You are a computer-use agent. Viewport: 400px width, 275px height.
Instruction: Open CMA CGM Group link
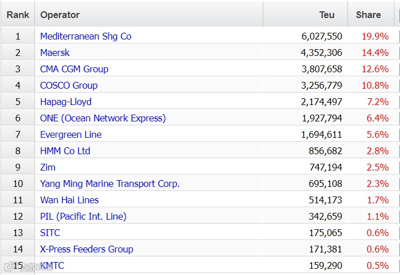click(x=74, y=69)
